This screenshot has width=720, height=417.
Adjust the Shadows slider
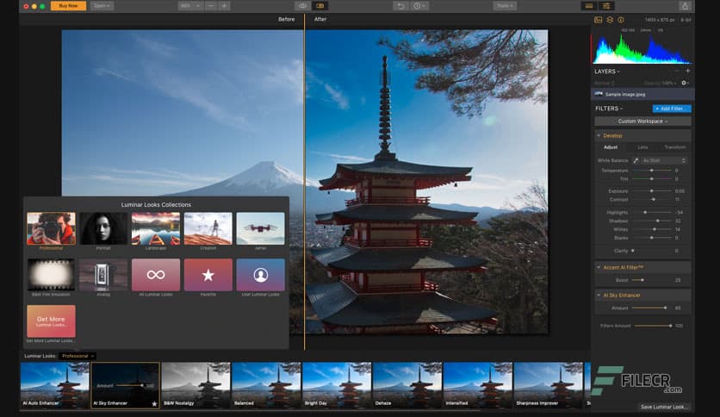coord(652,221)
